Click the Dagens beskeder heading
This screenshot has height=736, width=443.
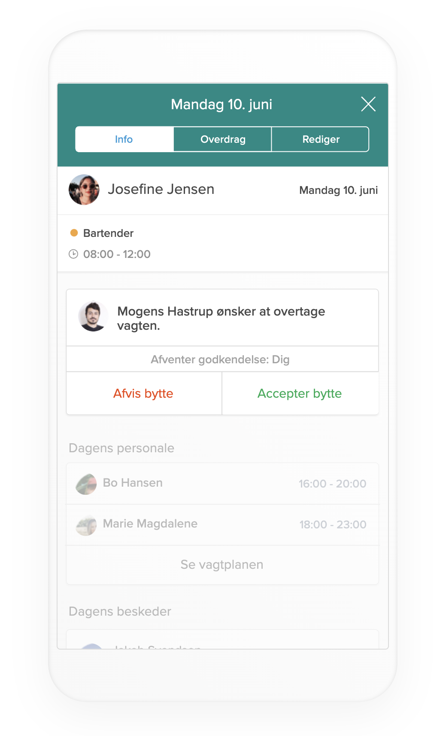(120, 611)
